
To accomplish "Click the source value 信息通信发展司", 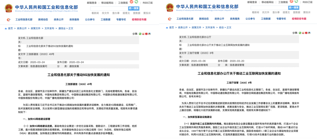I will tap(39, 66).
